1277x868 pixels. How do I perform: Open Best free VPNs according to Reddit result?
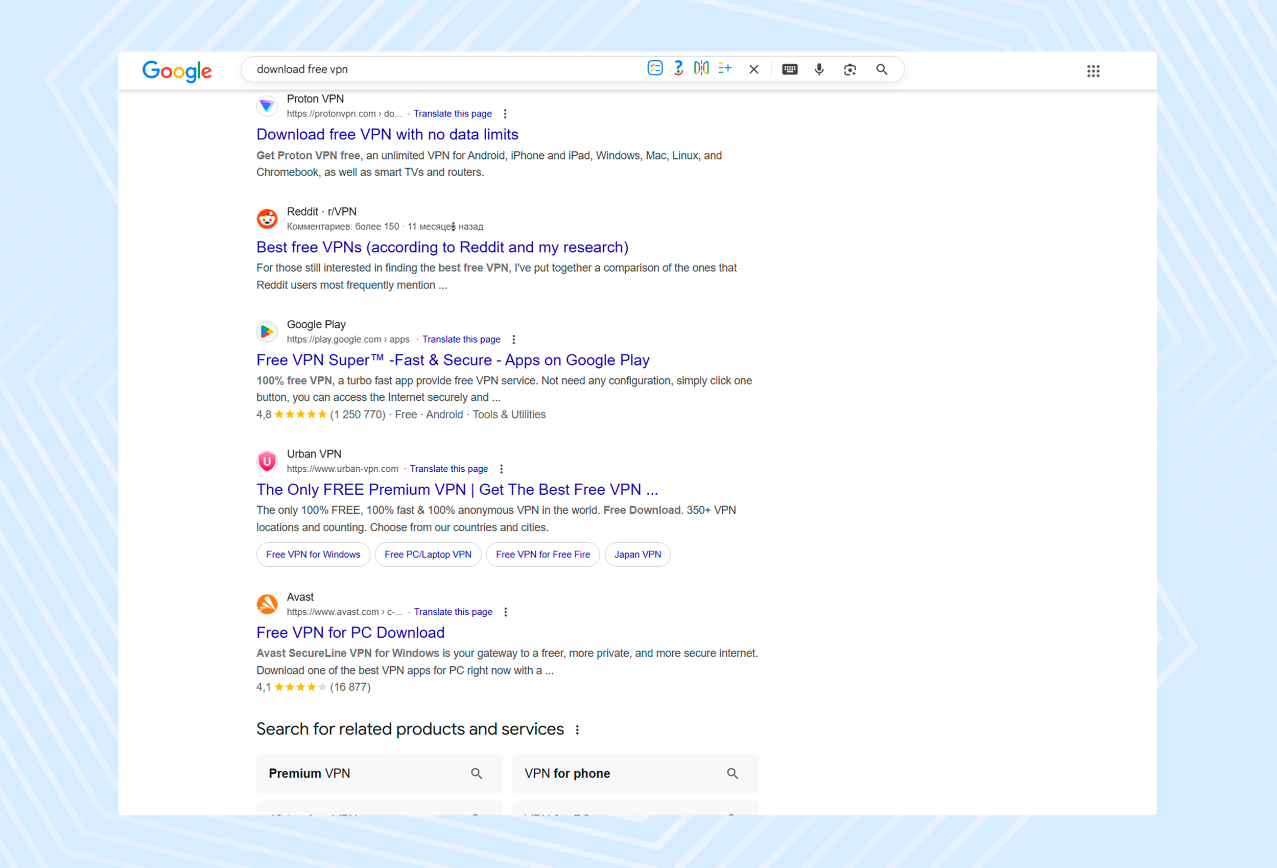442,247
